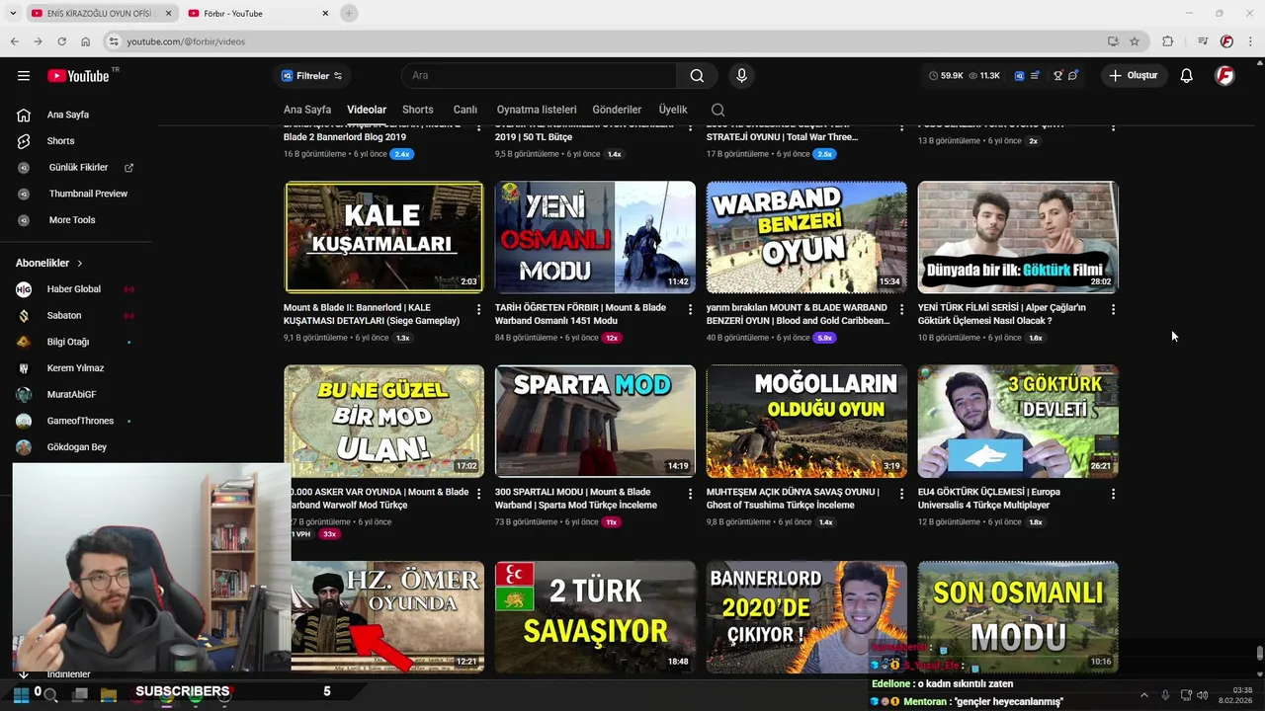The width and height of the screenshot is (1265, 711).
Task: Open the Canlı channel tab
Action: 465,110
